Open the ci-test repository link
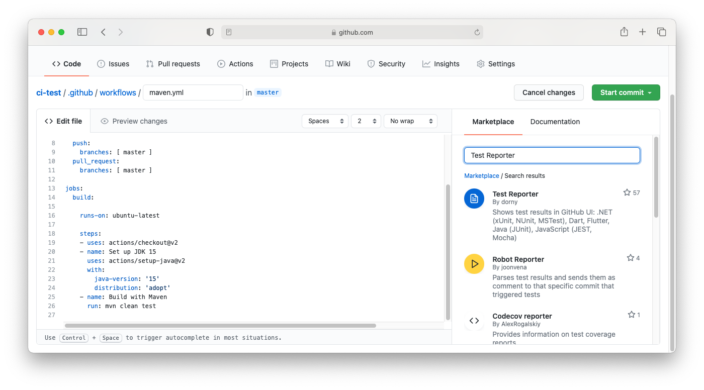 coord(49,92)
